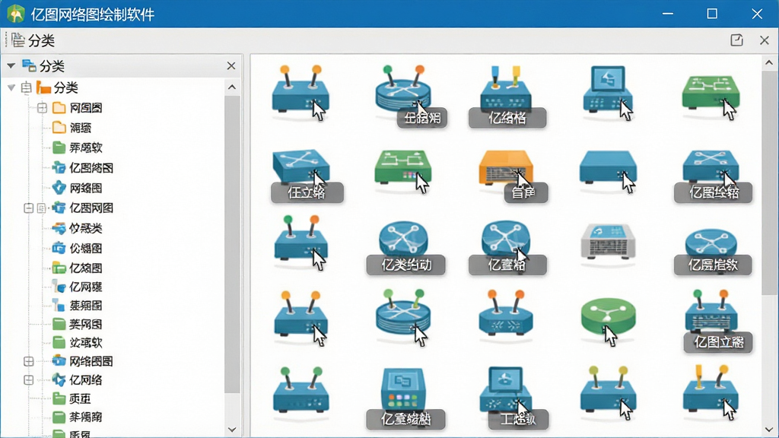
Task: Collapse the 分类 panel header triangle
Action: (x=11, y=65)
